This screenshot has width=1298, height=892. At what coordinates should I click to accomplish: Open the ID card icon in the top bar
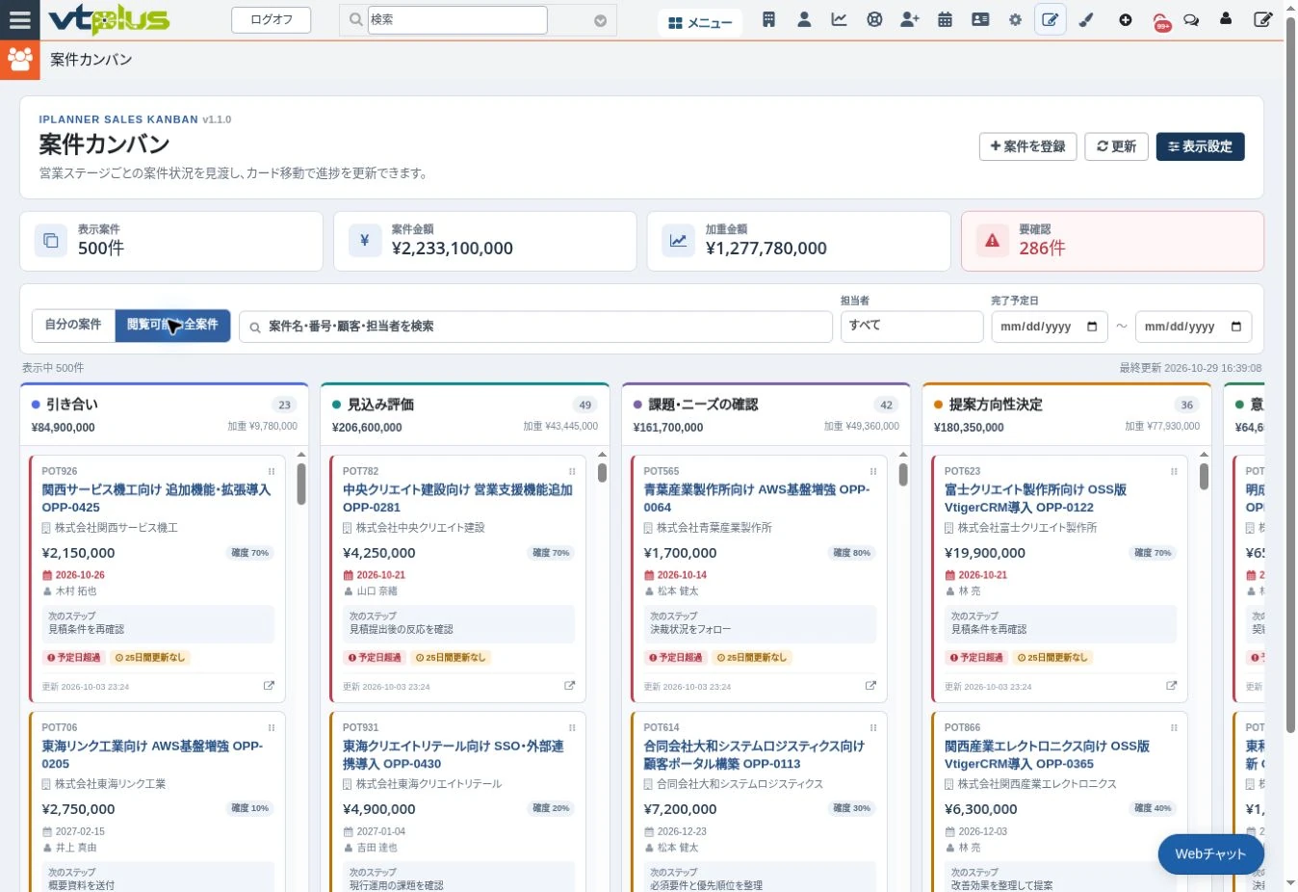coord(980,19)
